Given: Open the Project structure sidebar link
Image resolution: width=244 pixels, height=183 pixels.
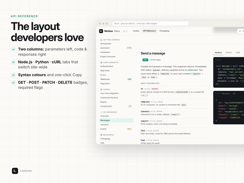Looking at the screenshot, I should coord(108,57).
